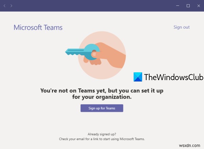Go forward using the right arrow
Viewport: 204px width, 149px height.
[11, 6]
